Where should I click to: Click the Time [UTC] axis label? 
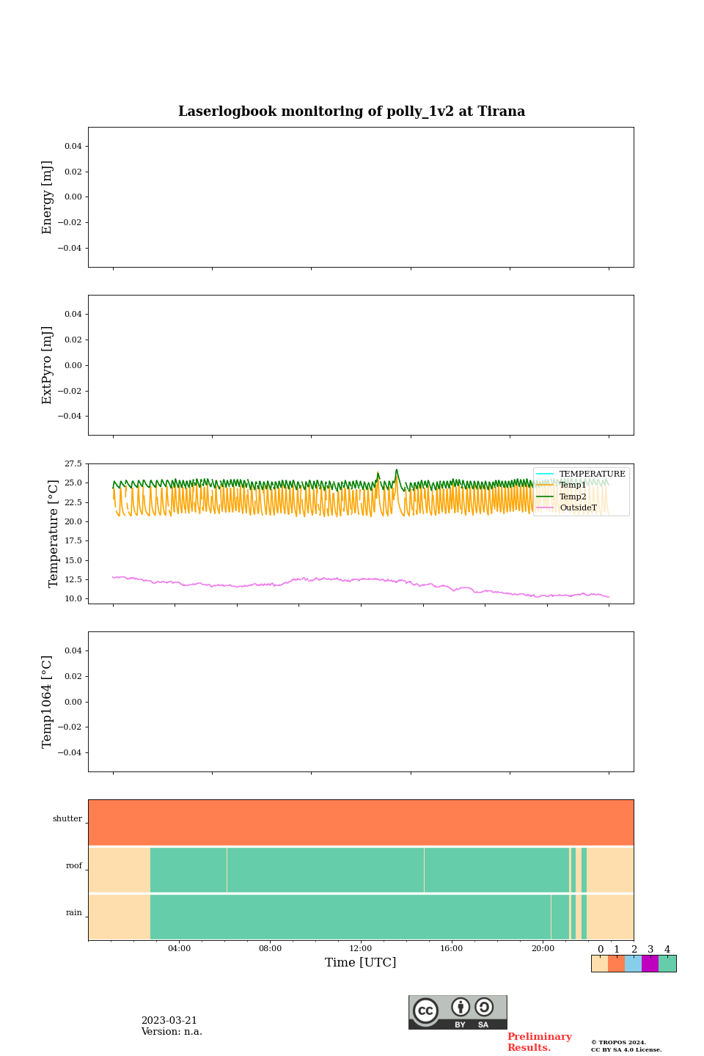click(361, 962)
